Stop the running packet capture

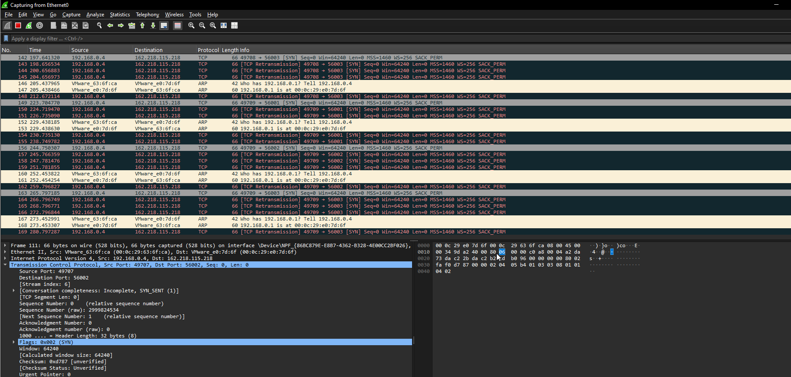pyautogui.click(x=18, y=26)
